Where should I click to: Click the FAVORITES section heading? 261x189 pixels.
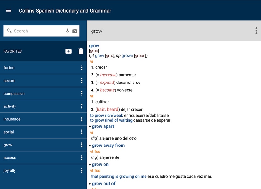click(13, 51)
